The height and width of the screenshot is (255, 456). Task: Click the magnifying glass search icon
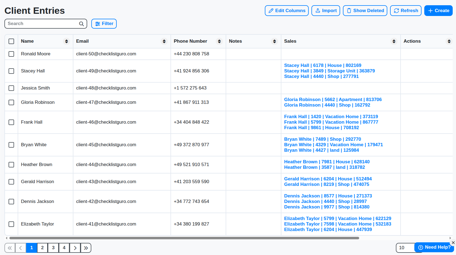81,24
